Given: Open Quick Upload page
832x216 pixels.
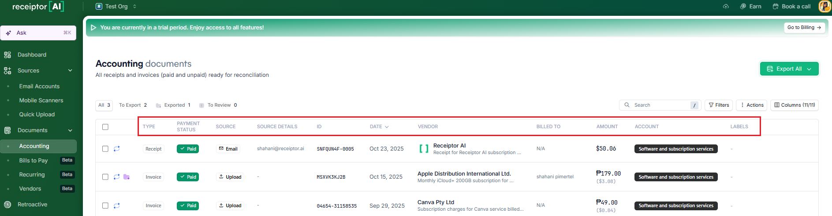Looking at the screenshot, I should click(x=37, y=115).
